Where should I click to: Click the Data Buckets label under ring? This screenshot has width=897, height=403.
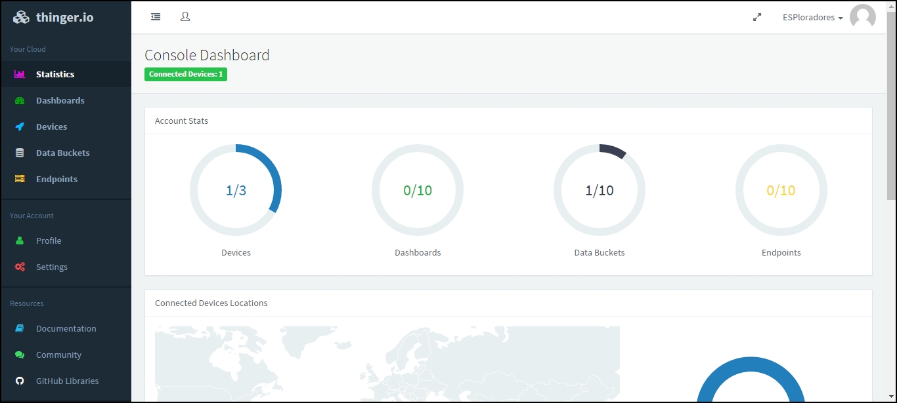click(x=600, y=252)
